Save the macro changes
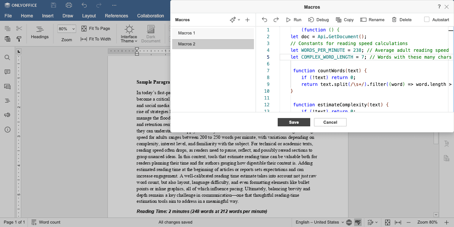Viewport: 454px width, 227px height. 294,122
